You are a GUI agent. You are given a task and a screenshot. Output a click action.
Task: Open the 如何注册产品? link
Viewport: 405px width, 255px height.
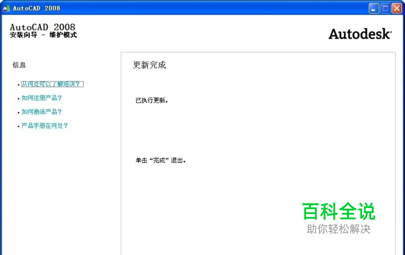click(x=42, y=98)
